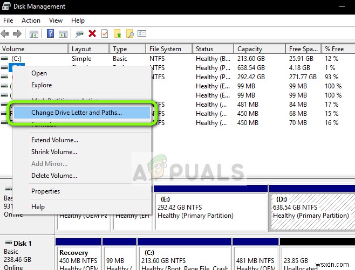The width and height of the screenshot is (355, 270).
Task: Sort by the Status column header
Action: 213,49
